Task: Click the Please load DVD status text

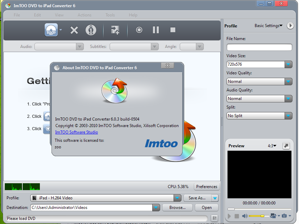Action: 21,219
